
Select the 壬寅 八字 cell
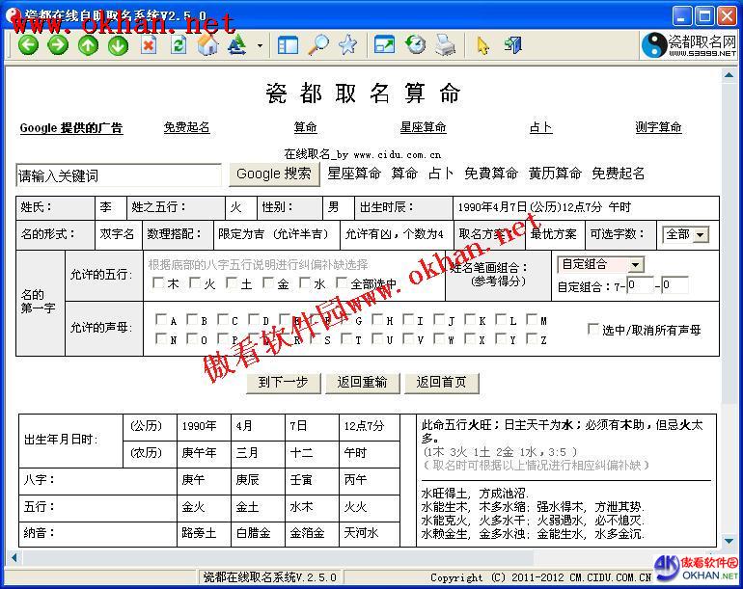313,481
